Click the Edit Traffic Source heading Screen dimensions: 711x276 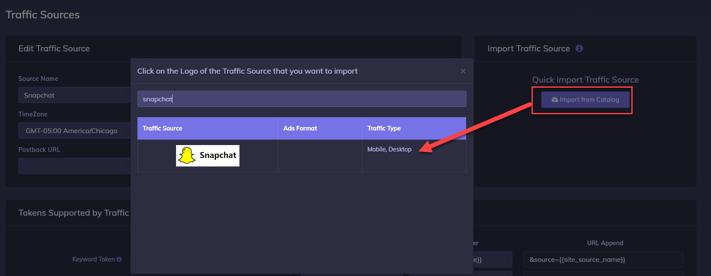[54, 48]
